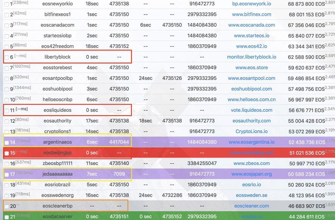
Task: Open the www.eosjapan.org link
Action: [252, 174]
